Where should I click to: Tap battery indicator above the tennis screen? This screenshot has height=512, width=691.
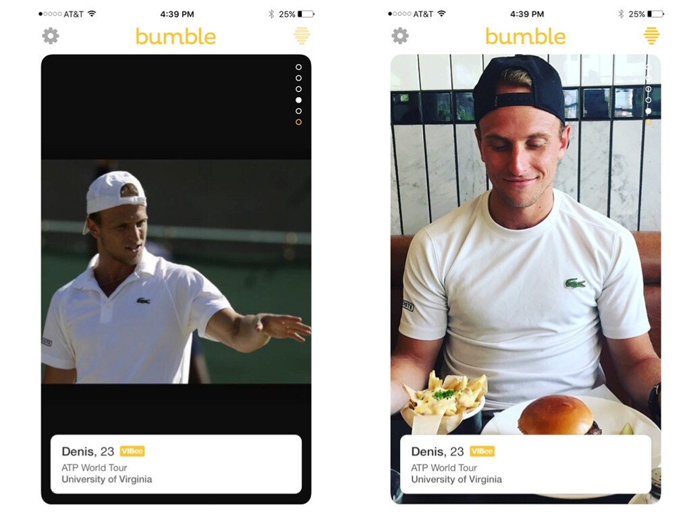coord(306,14)
